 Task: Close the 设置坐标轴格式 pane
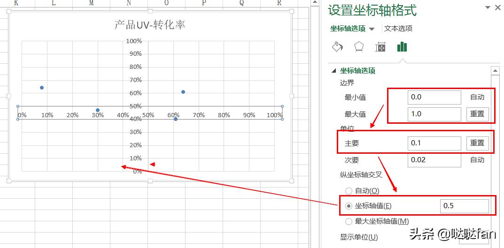pyautogui.click(x=497, y=8)
